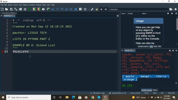Click the console browse tabs icon
Viewport: 178px width, 100px height.
(x=122, y=51)
